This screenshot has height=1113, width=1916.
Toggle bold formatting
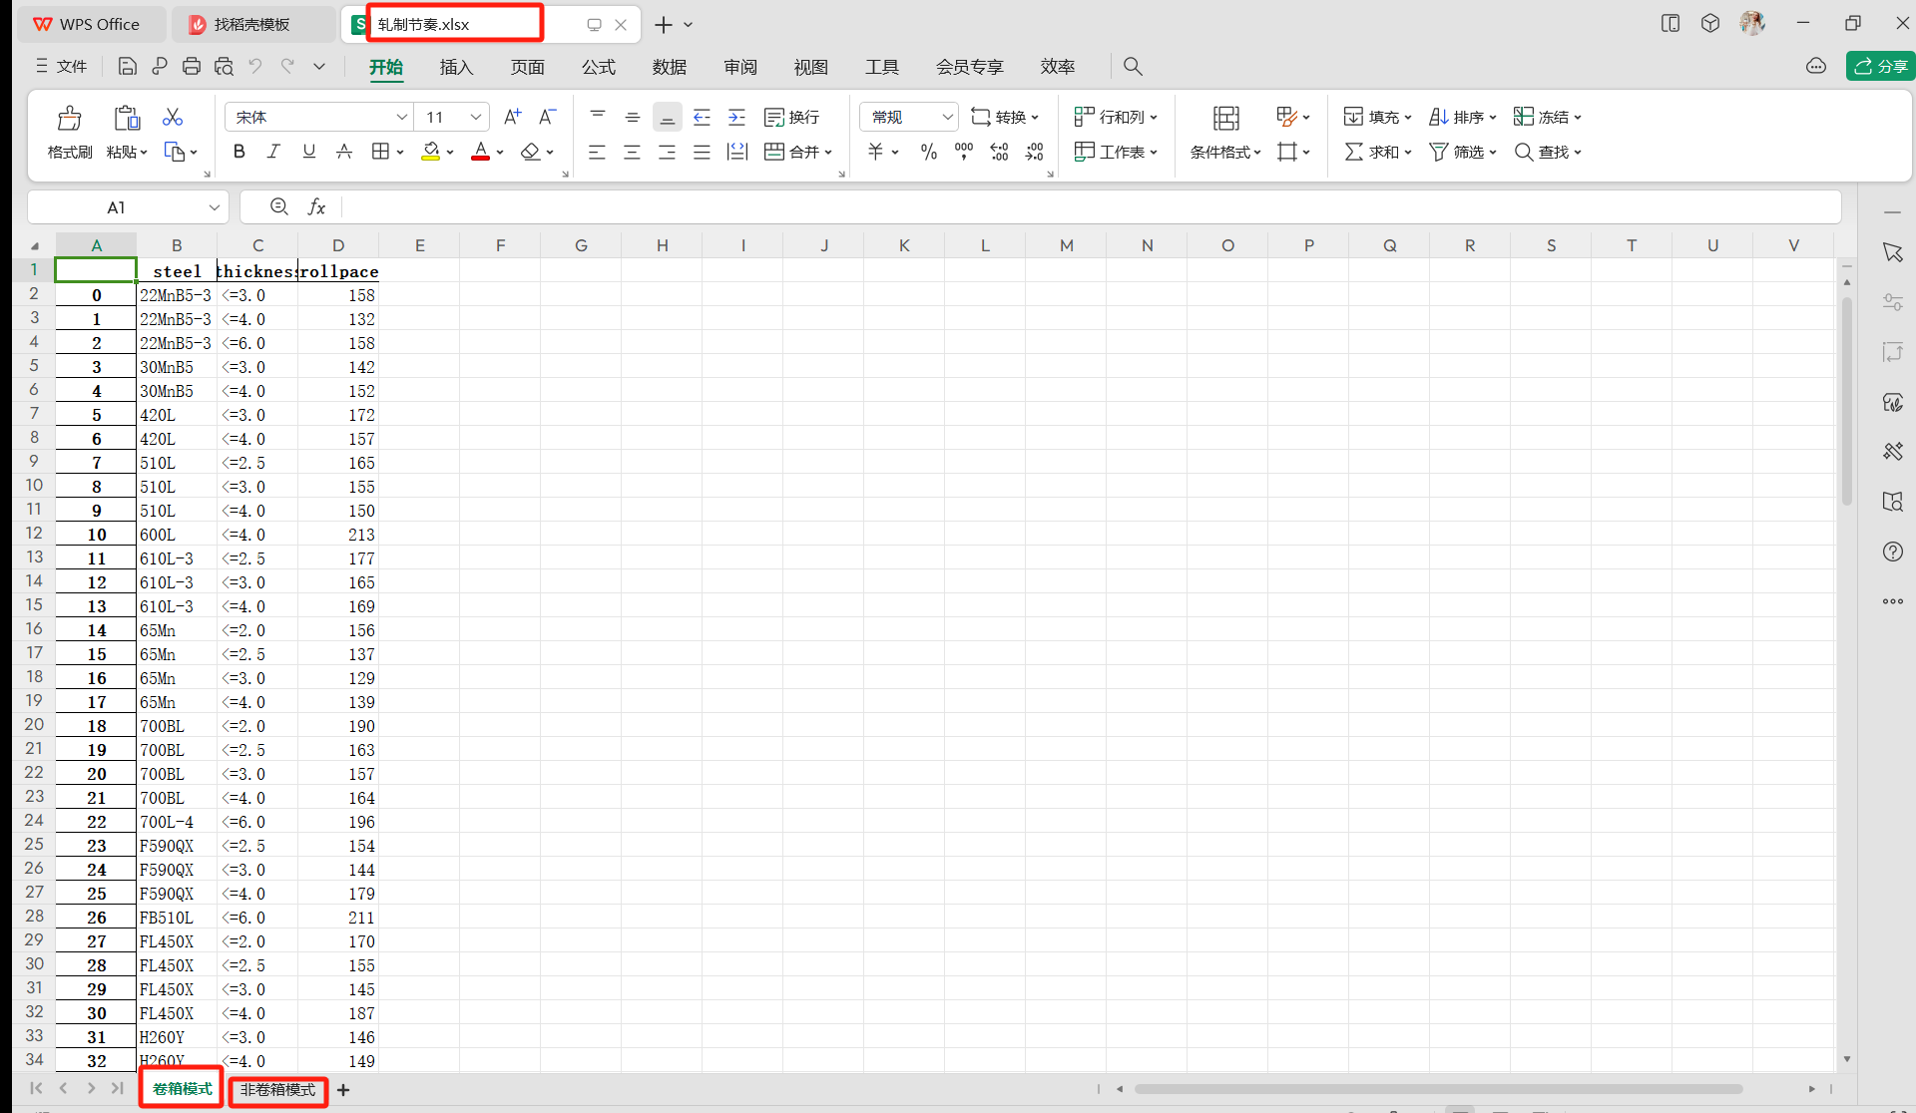coord(239,152)
